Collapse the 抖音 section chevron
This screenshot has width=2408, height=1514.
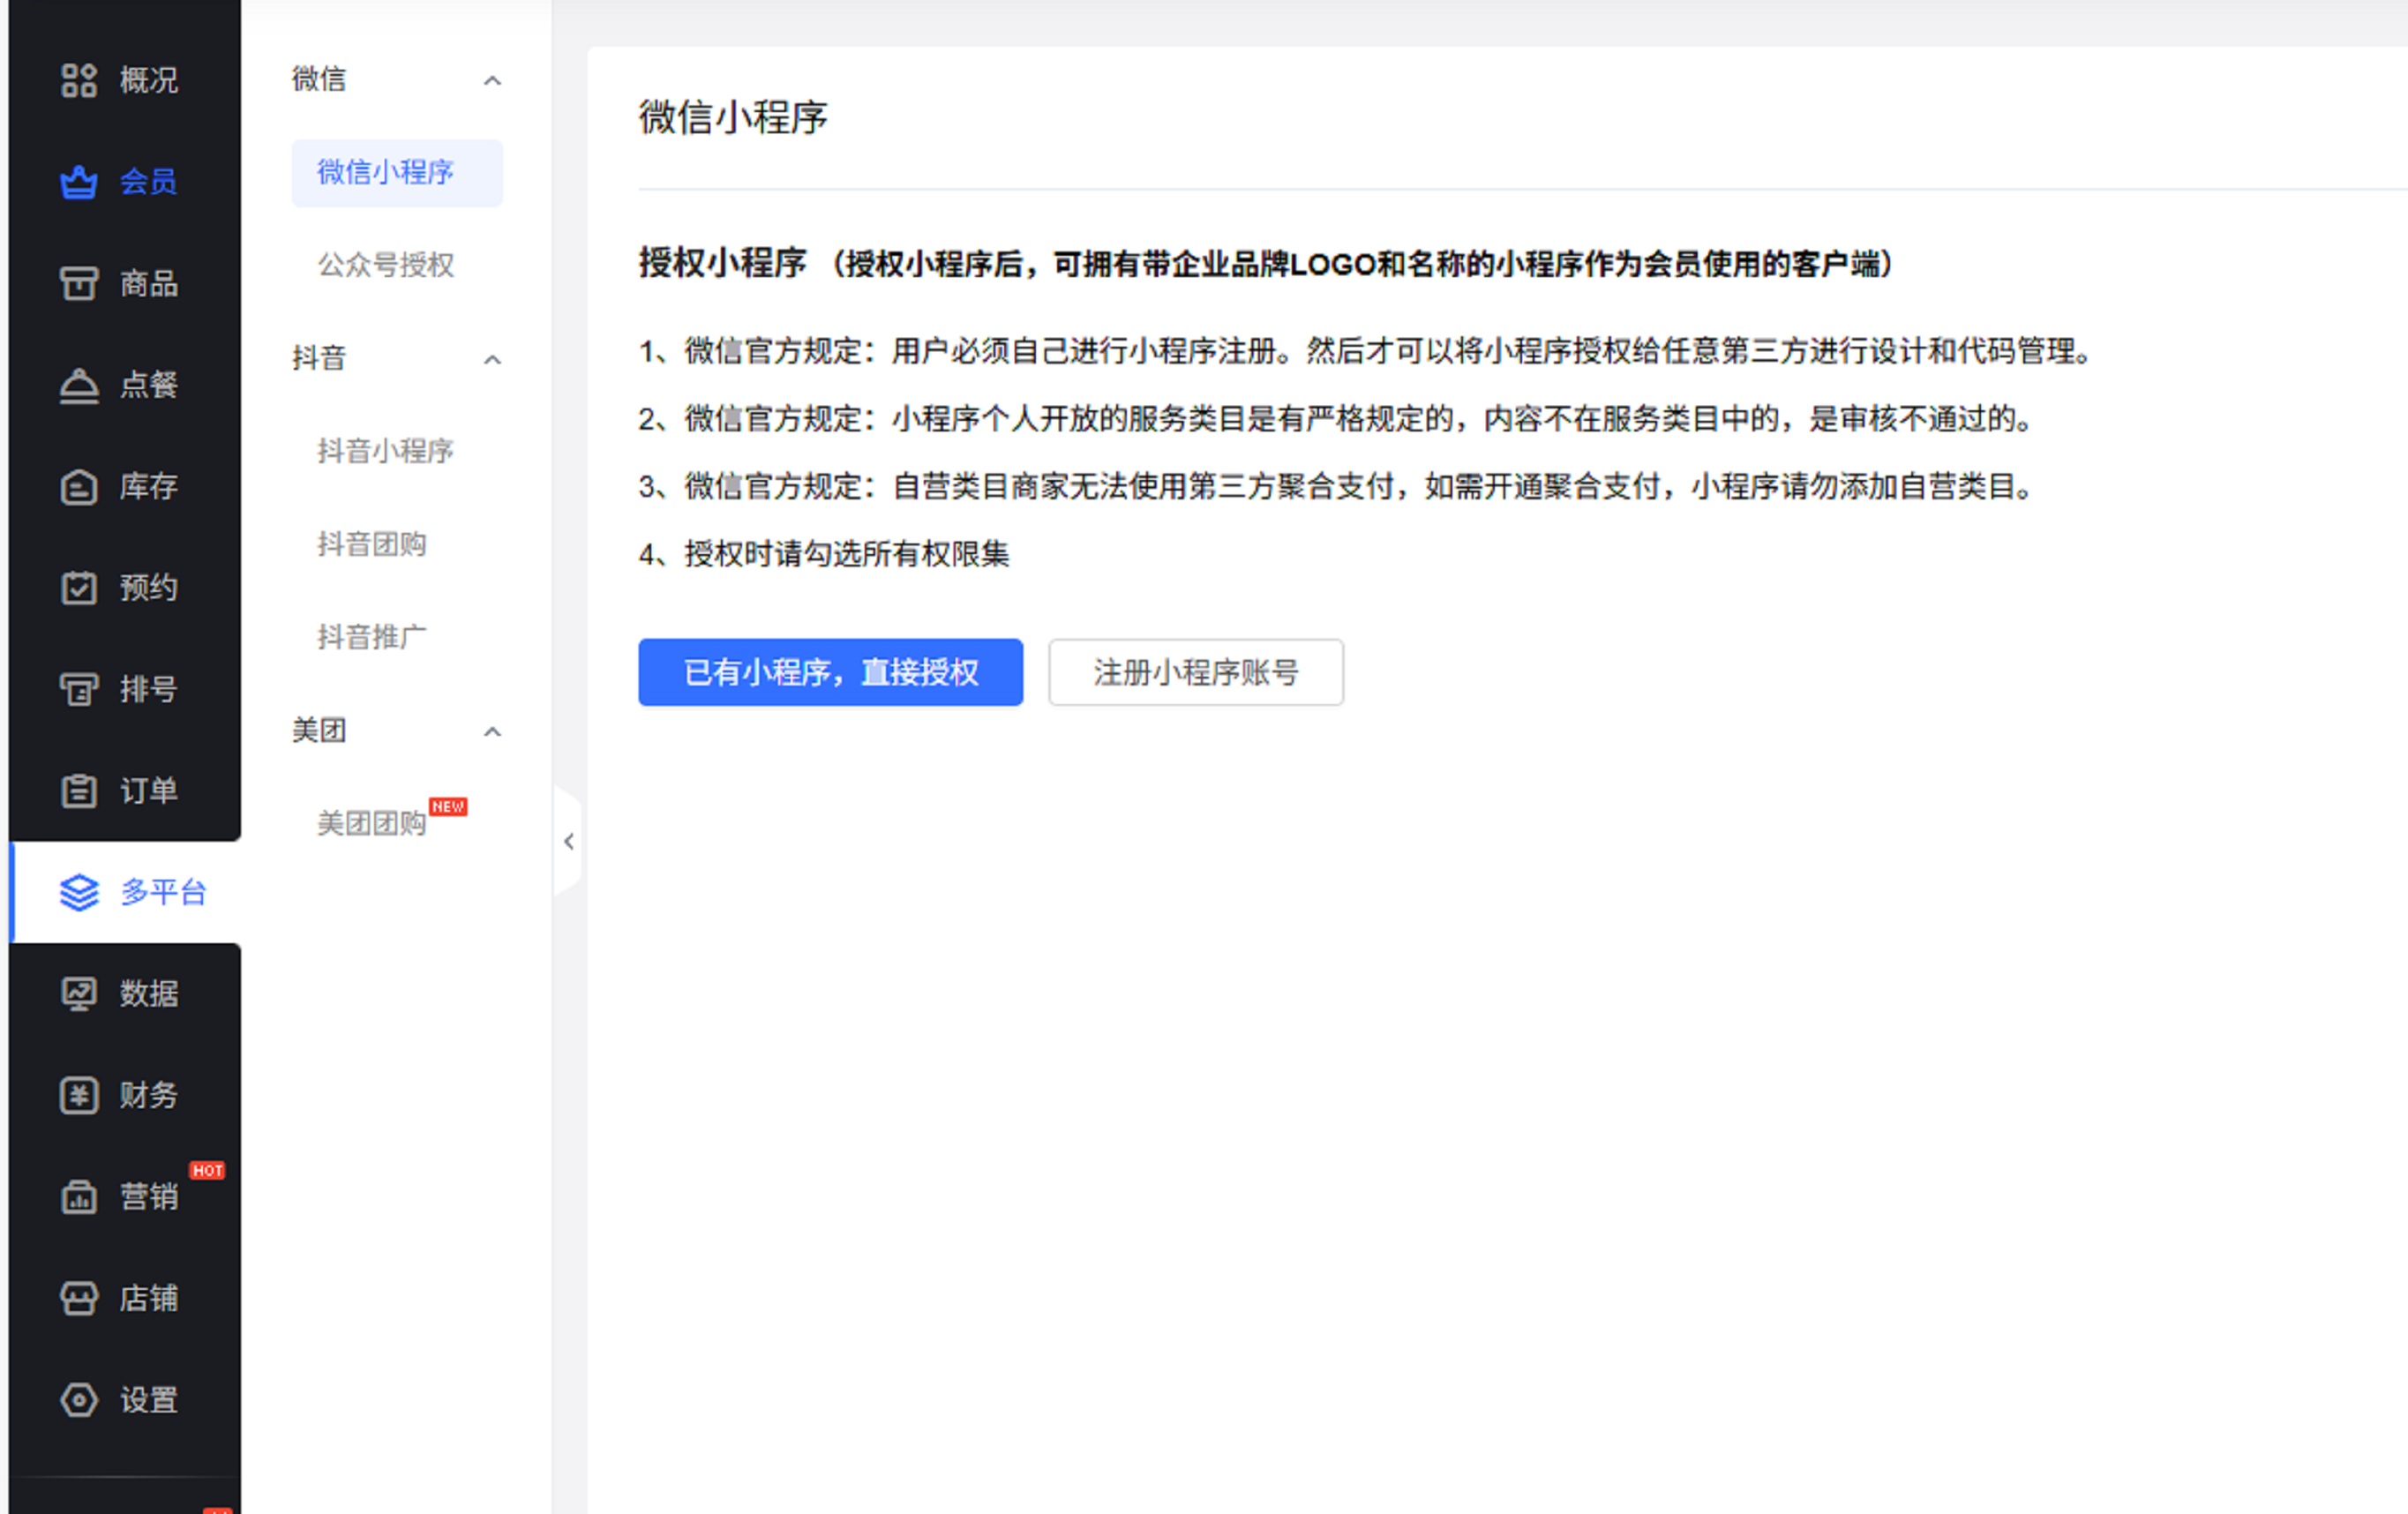(492, 359)
